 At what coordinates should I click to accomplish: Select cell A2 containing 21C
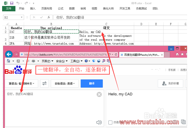coord(16,32)
